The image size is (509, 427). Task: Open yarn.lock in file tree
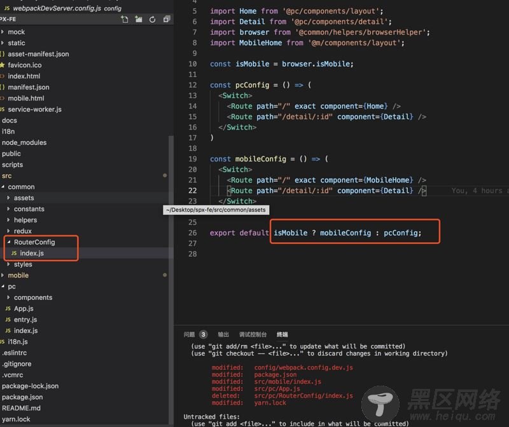tap(16, 419)
